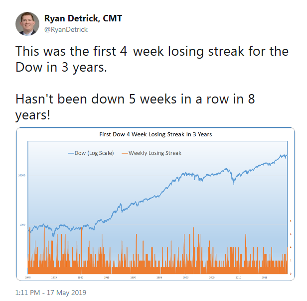Click the 2010 label on the x-axis
Viewport: 307px width, 301px height.
(x=238, y=277)
